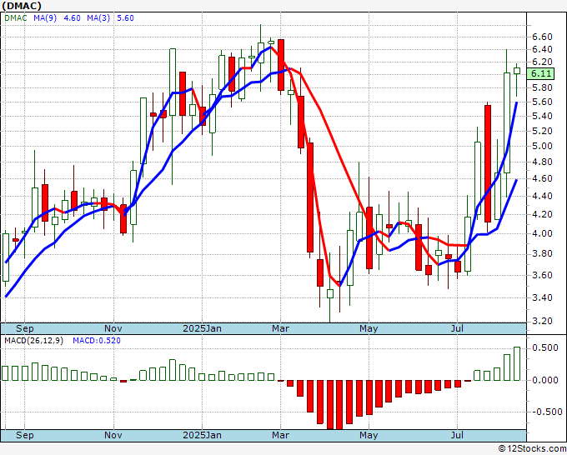This screenshot has width=567, height=455.
Task: Click Jul on the price chart time axis
Action: click(457, 328)
